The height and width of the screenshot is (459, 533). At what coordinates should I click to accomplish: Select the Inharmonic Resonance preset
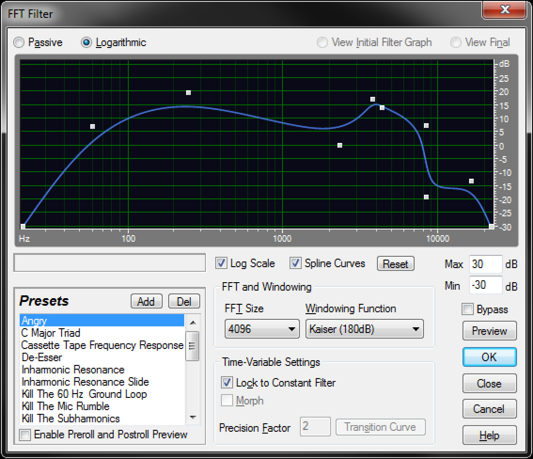[102, 369]
